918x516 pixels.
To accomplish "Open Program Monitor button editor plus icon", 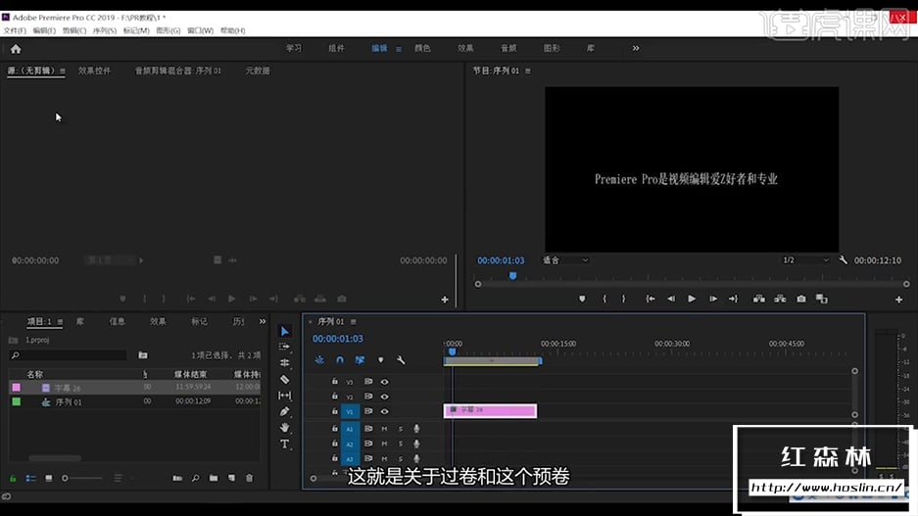I will coord(898,300).
